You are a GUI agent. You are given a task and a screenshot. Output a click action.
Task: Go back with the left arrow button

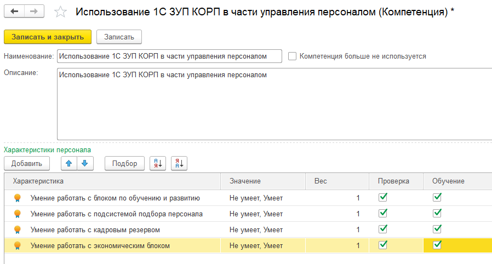(14, 12)
